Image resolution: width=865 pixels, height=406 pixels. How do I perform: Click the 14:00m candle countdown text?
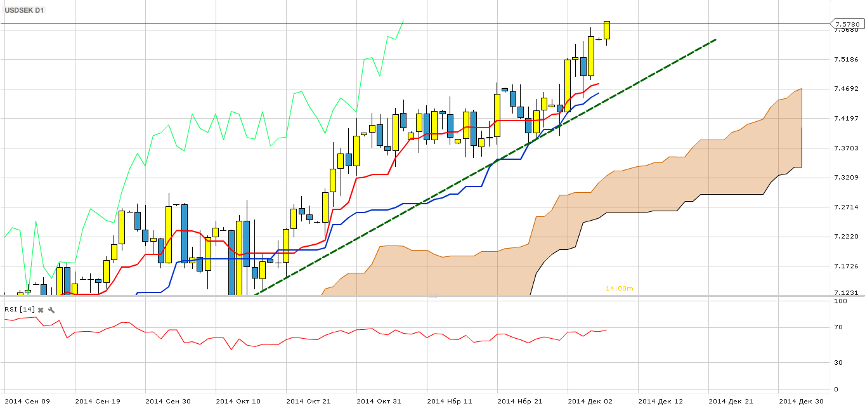(x=619, y=288)
